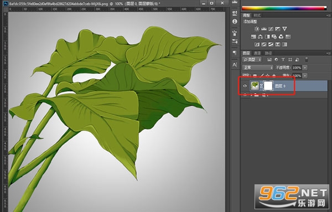Open the Adjustments panel menu
This screenshot has width=332, height=212.
[x=328, y=15]
